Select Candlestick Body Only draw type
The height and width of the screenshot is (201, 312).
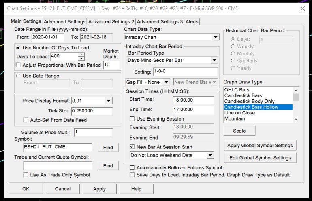258,101
